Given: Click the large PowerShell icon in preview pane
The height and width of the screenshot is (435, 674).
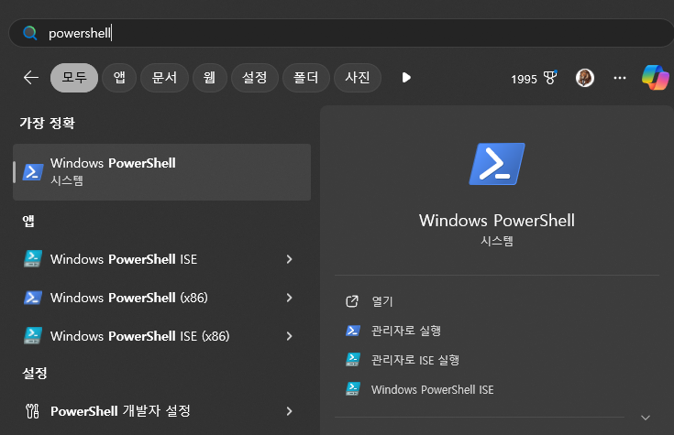Looking at the screenshot, I should click(497, 164).
